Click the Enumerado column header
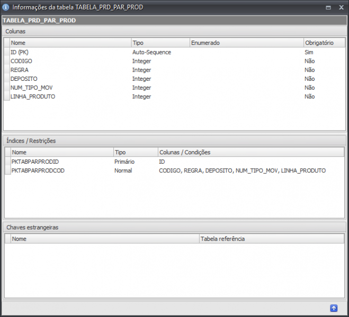This screenshot has height=317, width=349. coord(247,43)
